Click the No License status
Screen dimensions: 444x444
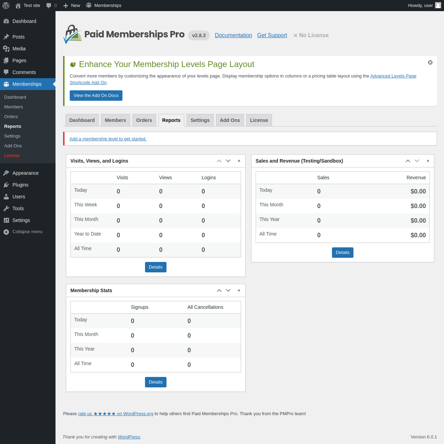click(x=311, y=35)
